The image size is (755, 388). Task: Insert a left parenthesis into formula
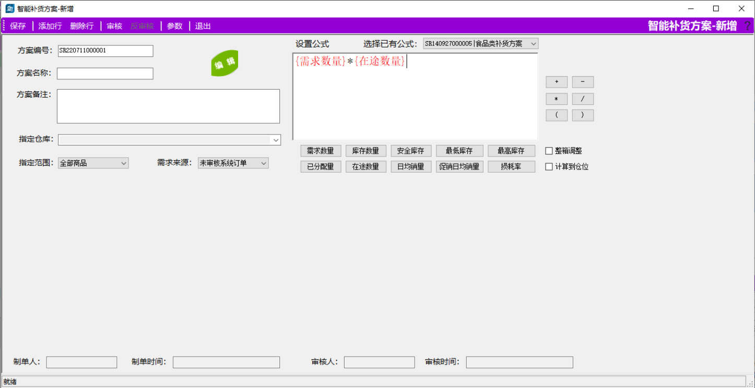point(557,115)
